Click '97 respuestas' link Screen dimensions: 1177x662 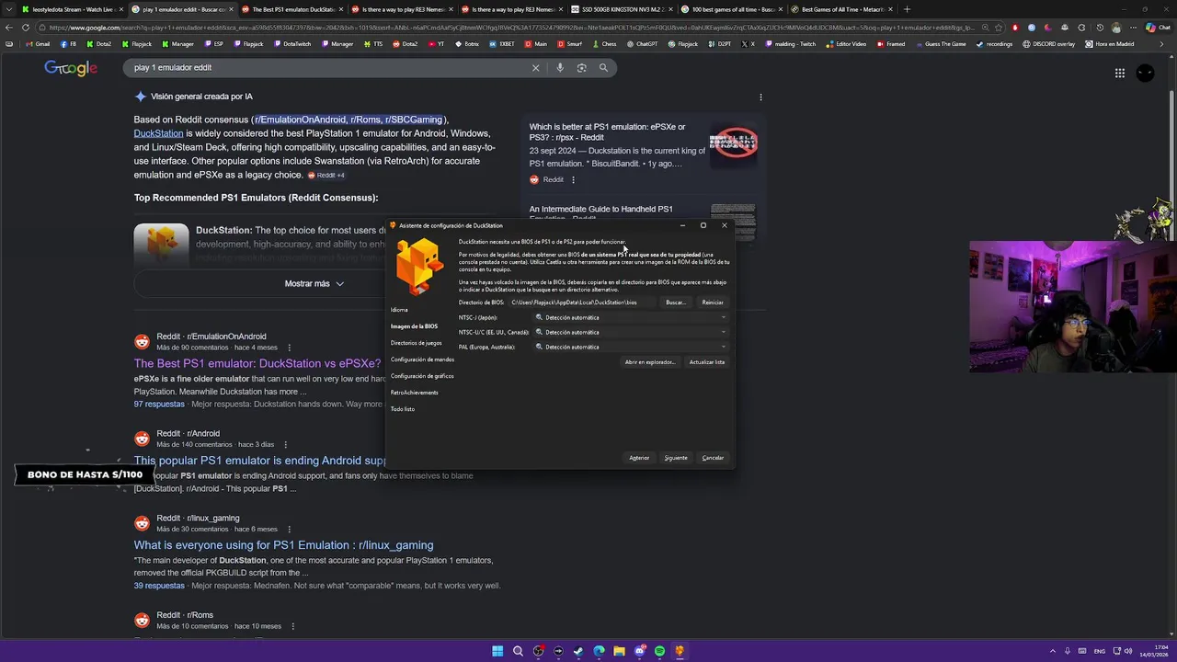click(x=159, y=405)
